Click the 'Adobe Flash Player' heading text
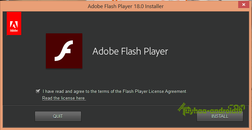 coord(130,51)
